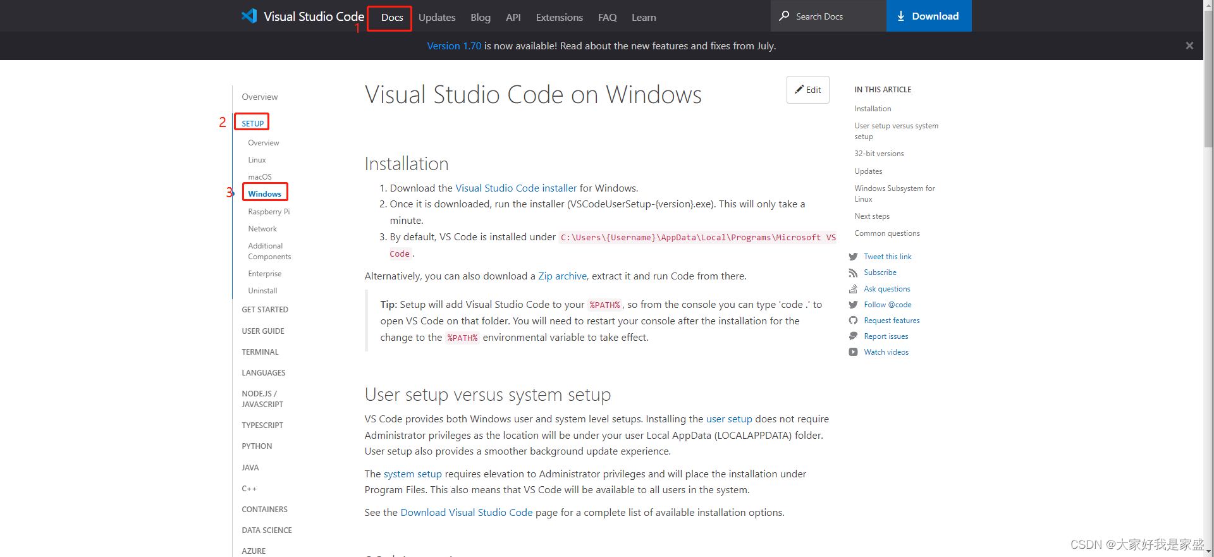Image resolution: width=1214 pixels, height=557 pixels.
Task: Select top Overview in sidebar
Action: point(260,97)
